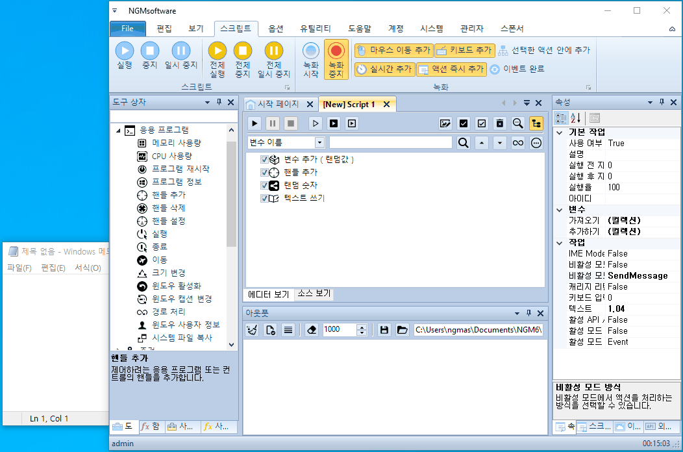Click open folder icon in output toolbar
Image resolution: width=683 pixels, height=452 pixels.
[x=402, y=330]
